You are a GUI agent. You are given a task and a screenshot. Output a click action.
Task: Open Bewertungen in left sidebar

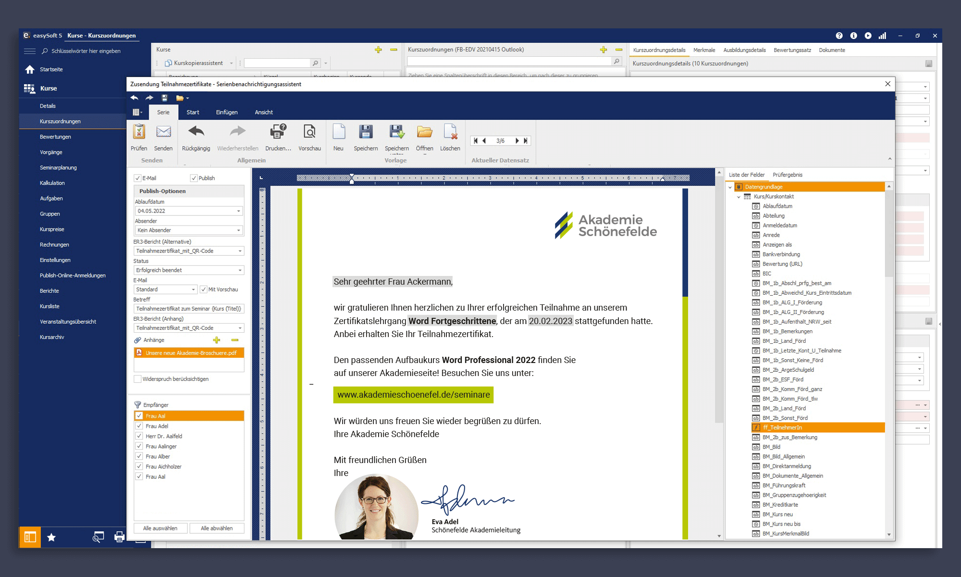[55, 137]
